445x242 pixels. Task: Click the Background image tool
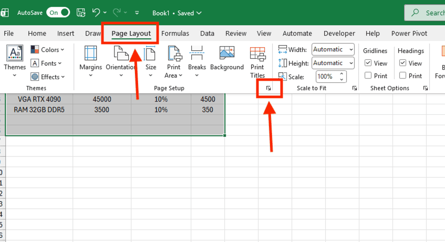point(227,58)
